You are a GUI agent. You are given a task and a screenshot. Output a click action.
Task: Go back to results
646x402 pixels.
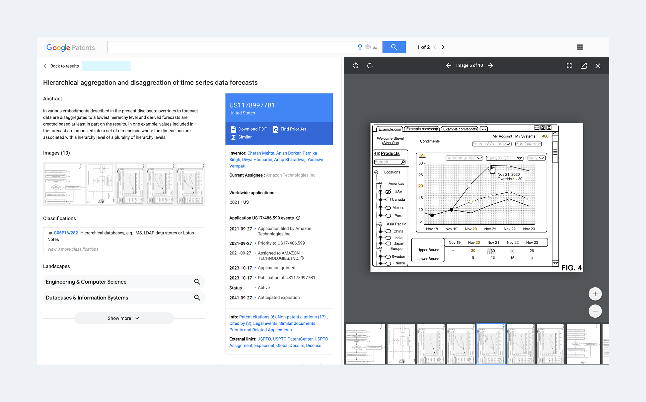[x=61, y=66]
